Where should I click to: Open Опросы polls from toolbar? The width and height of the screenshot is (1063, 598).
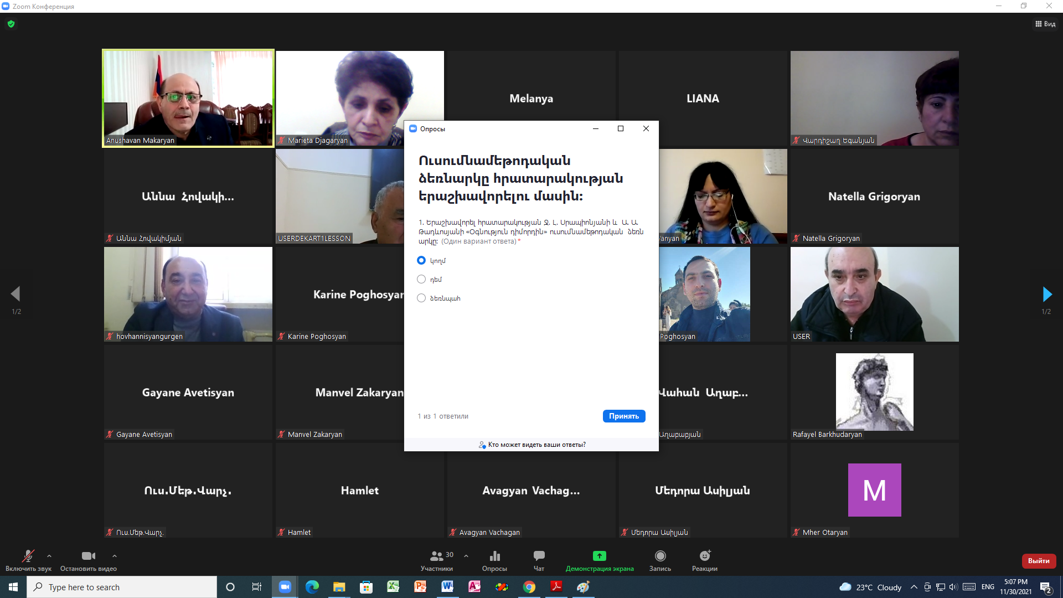tap(494, 560)
